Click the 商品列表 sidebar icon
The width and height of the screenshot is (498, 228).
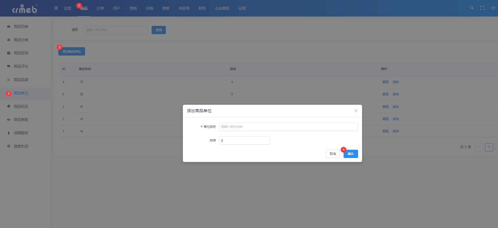[9, 26]
